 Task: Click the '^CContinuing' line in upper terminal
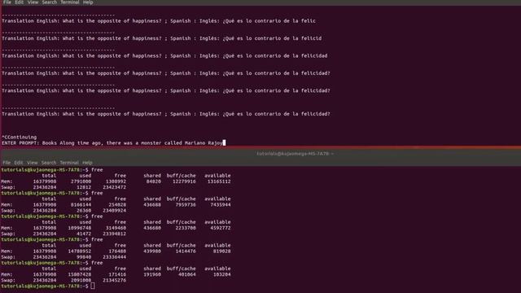(20, 138)
